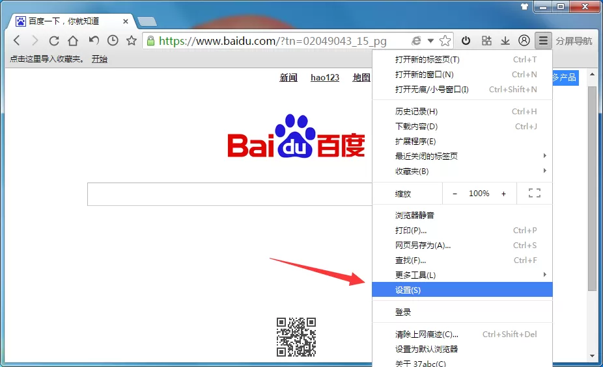The image size is (603, 367).
Task: Select 打开新的标签页(T) menu item
Action: (x=462, y=60)
